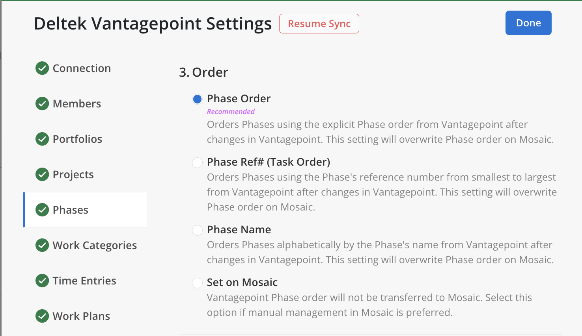Click the Recommended label under Phase Order
The width and height of the screenshot is (582, 336).
coord(231,112)
